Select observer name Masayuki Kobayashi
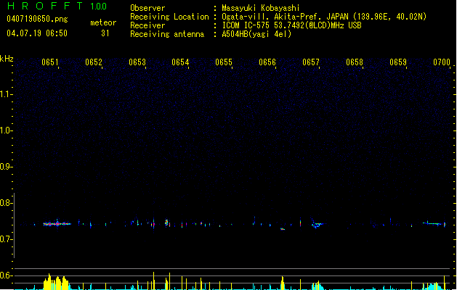The width and height of the screenshot is (457, 290). tap(261, 8)
